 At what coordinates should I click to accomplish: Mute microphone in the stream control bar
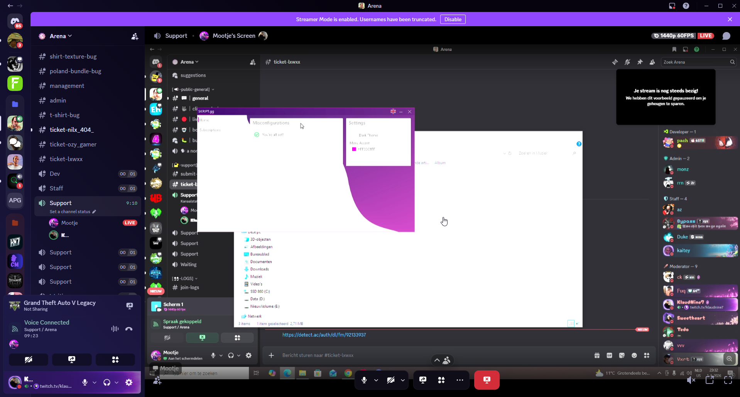tap(364, 380)
